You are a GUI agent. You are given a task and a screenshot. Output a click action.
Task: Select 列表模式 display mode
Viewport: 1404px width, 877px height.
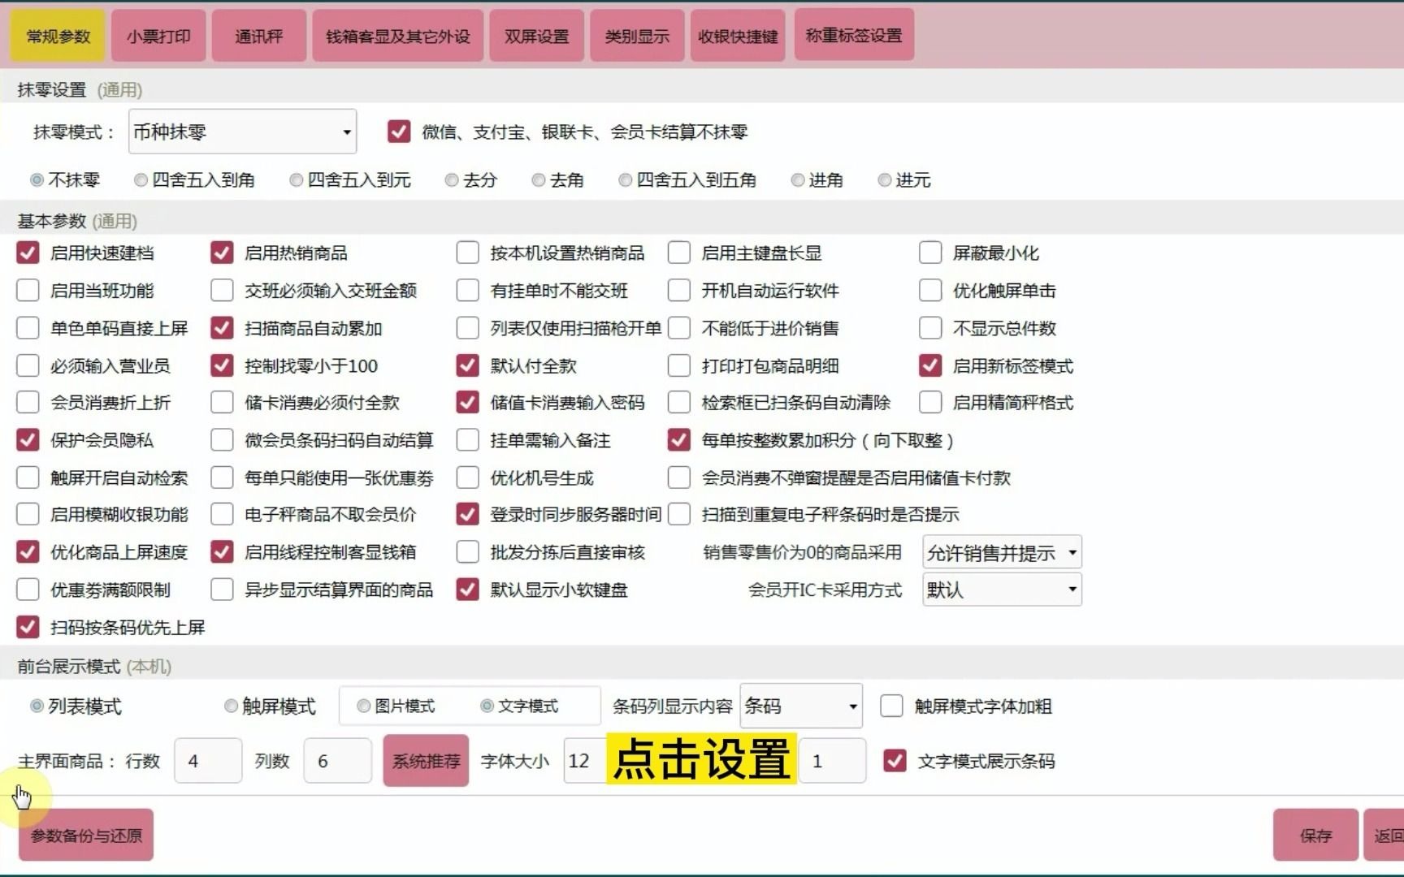[x=37, y=706]
